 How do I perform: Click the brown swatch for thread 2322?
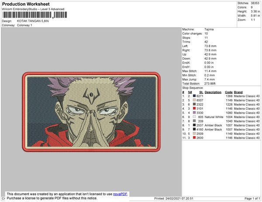(x=194, y=104)
